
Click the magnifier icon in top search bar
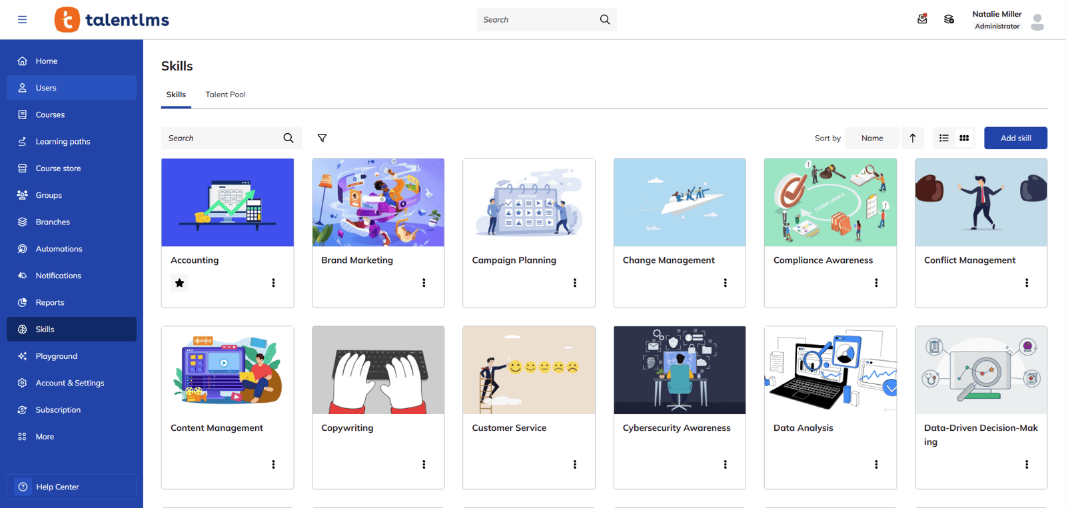(x=605, y=20)
